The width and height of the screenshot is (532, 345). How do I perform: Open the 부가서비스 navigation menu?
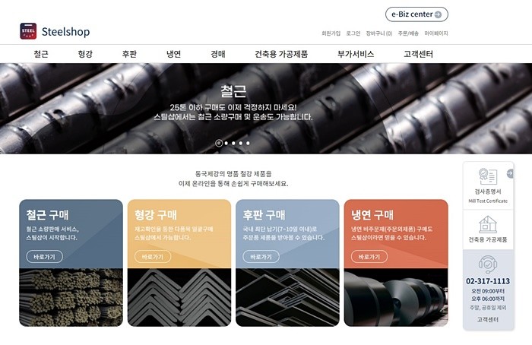coord(356,54)
